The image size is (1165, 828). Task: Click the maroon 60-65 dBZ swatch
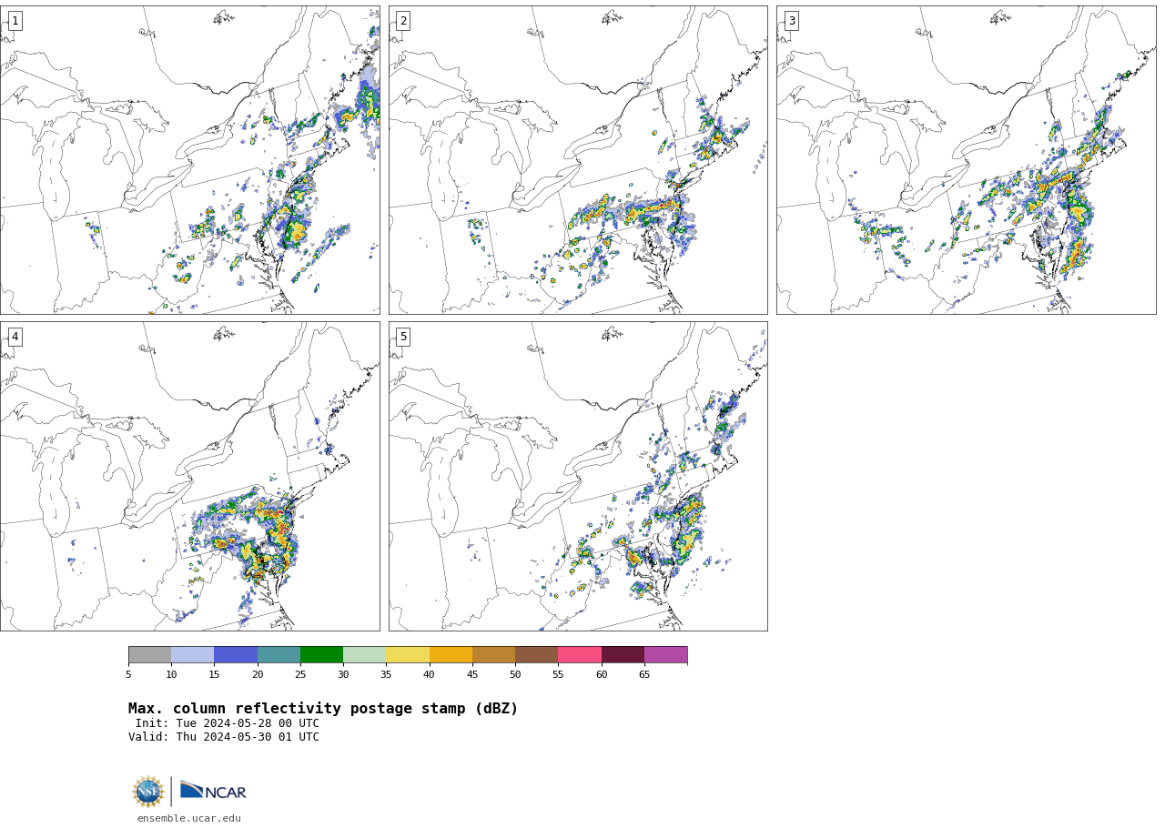point(623,655)
